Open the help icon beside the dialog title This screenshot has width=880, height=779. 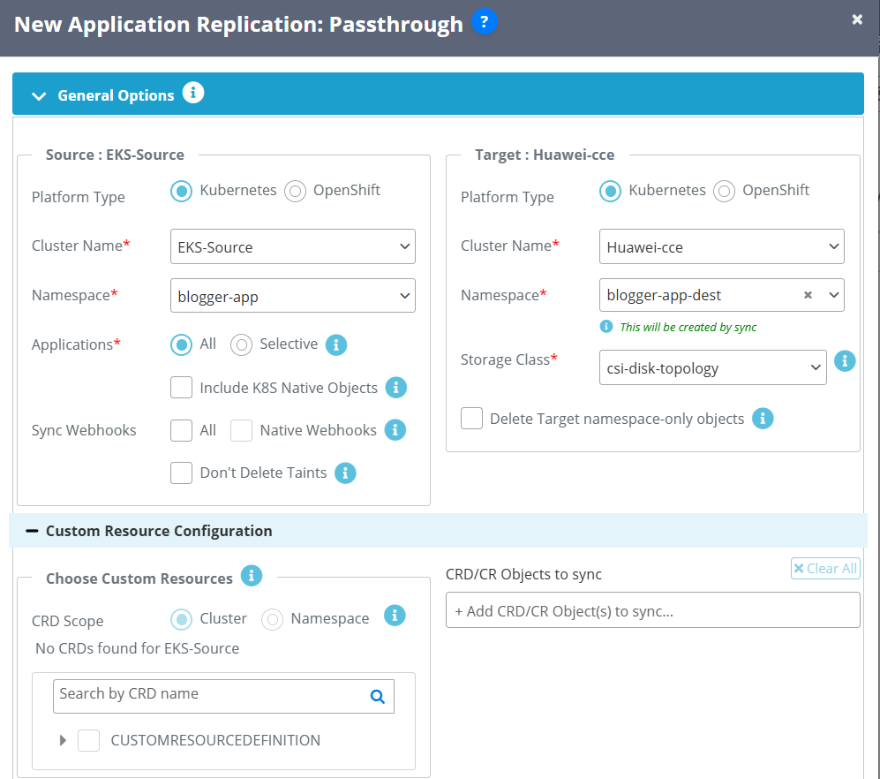point(484,22)
